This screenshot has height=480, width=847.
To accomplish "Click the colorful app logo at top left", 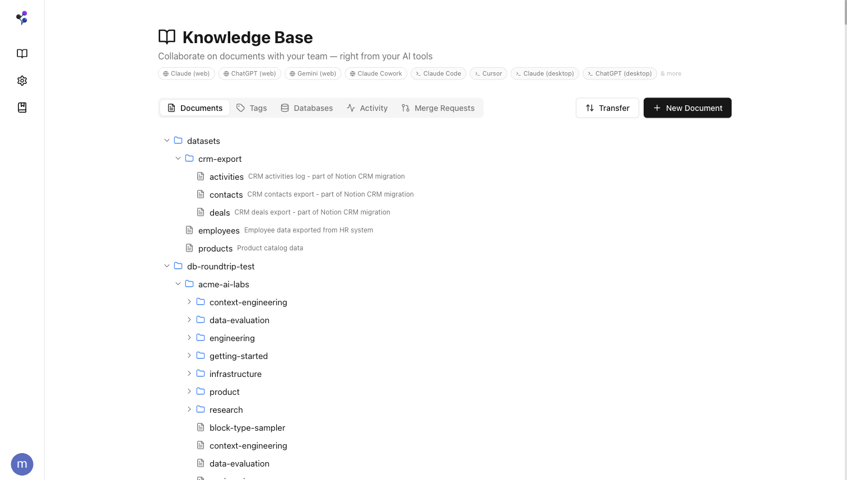I will [x=22, y=17].
